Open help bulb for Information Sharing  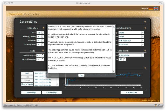(x=145, y=28)
